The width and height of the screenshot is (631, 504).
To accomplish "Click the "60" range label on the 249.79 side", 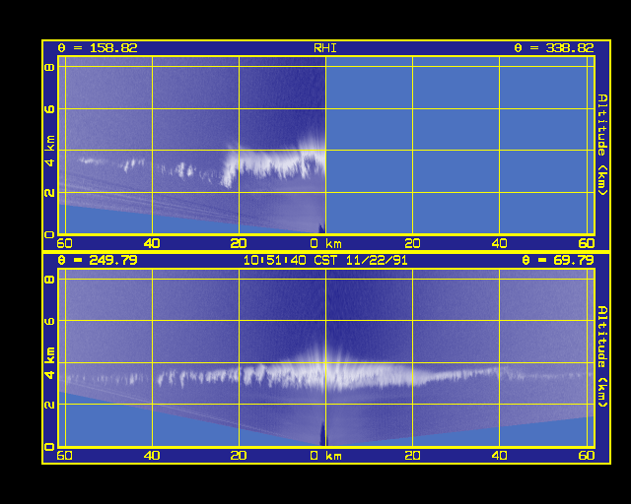I will pos(64,456).
